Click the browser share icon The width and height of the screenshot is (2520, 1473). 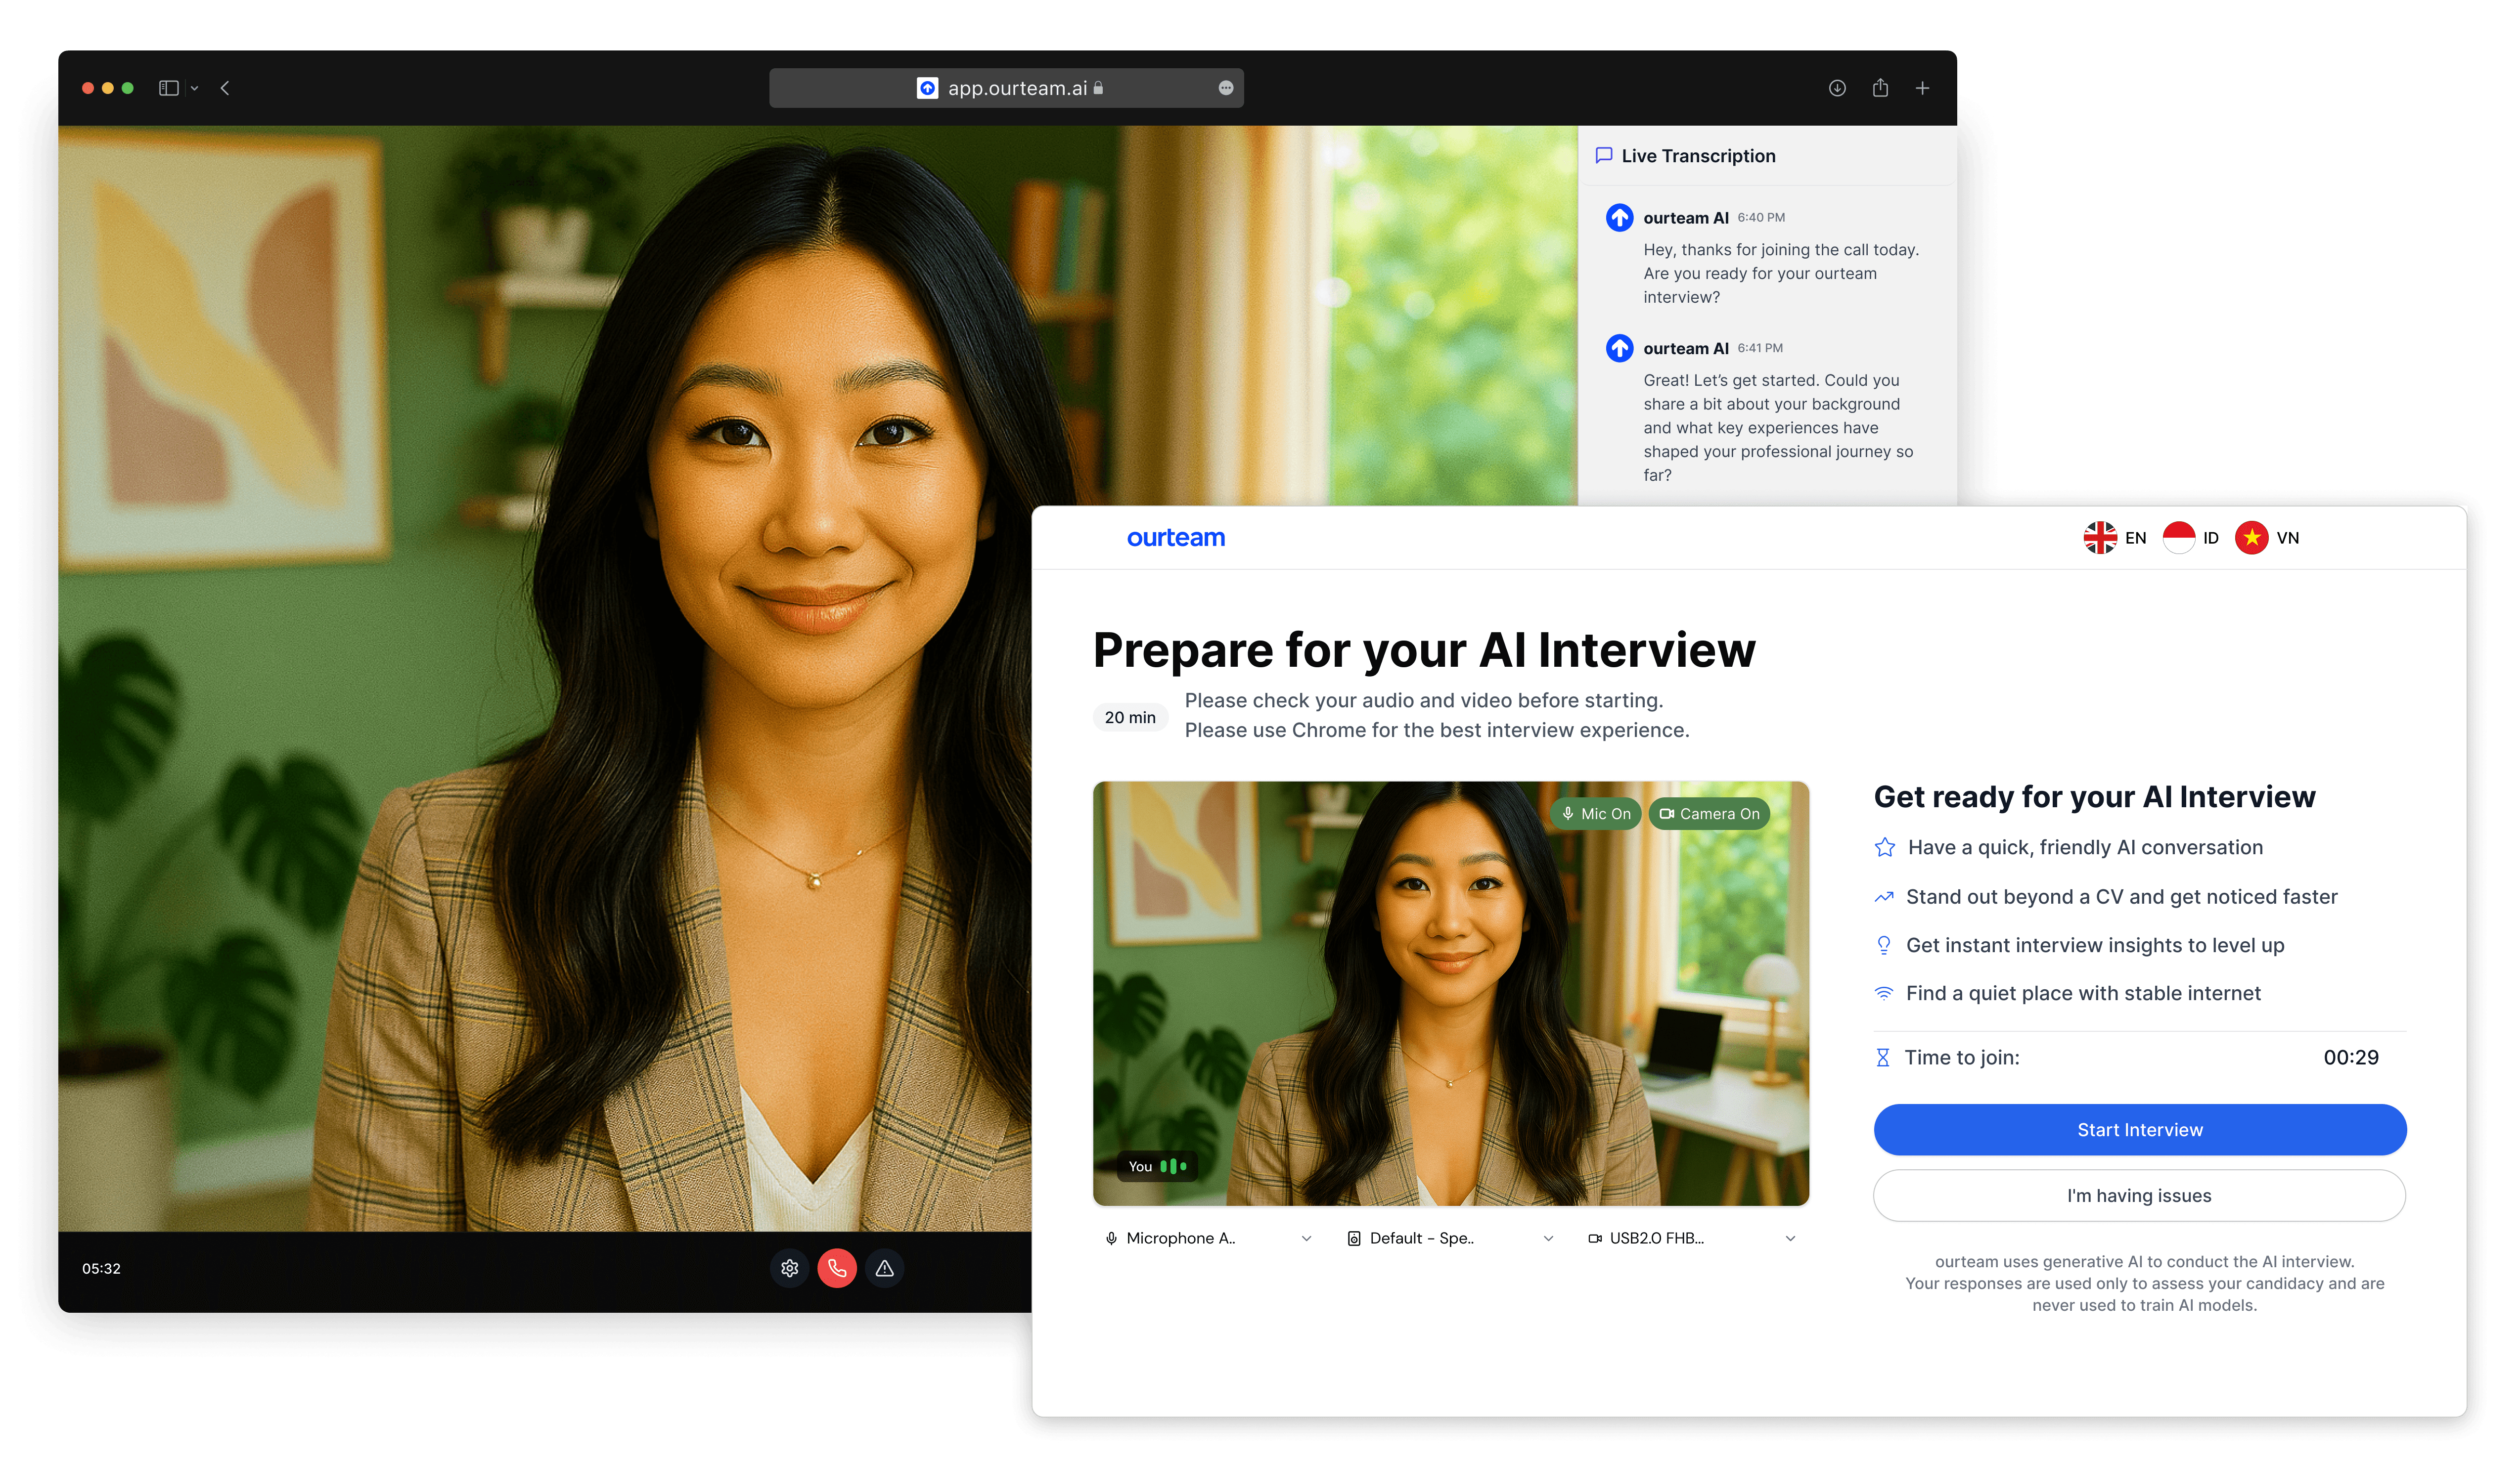[x=1880, y=88]
